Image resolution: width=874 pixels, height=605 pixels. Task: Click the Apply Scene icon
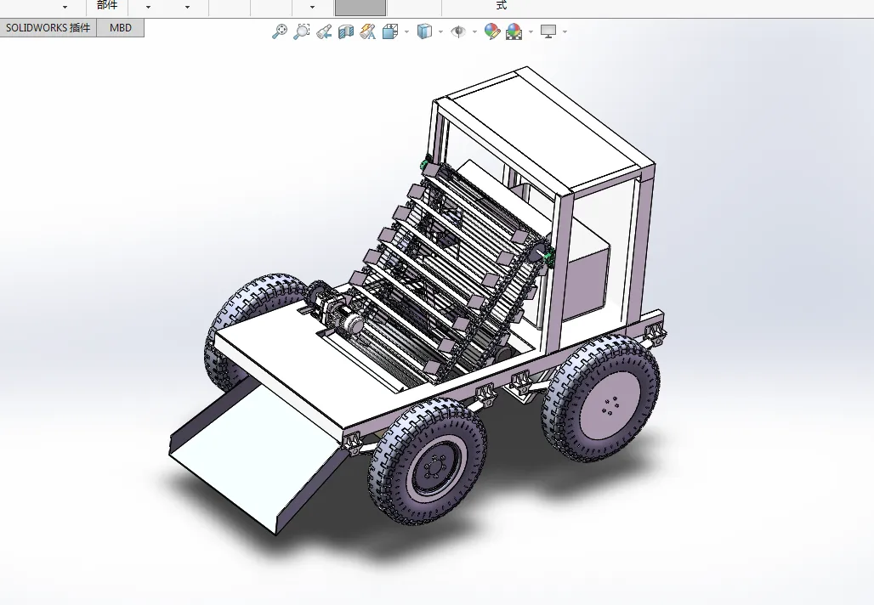pos(514,31)
